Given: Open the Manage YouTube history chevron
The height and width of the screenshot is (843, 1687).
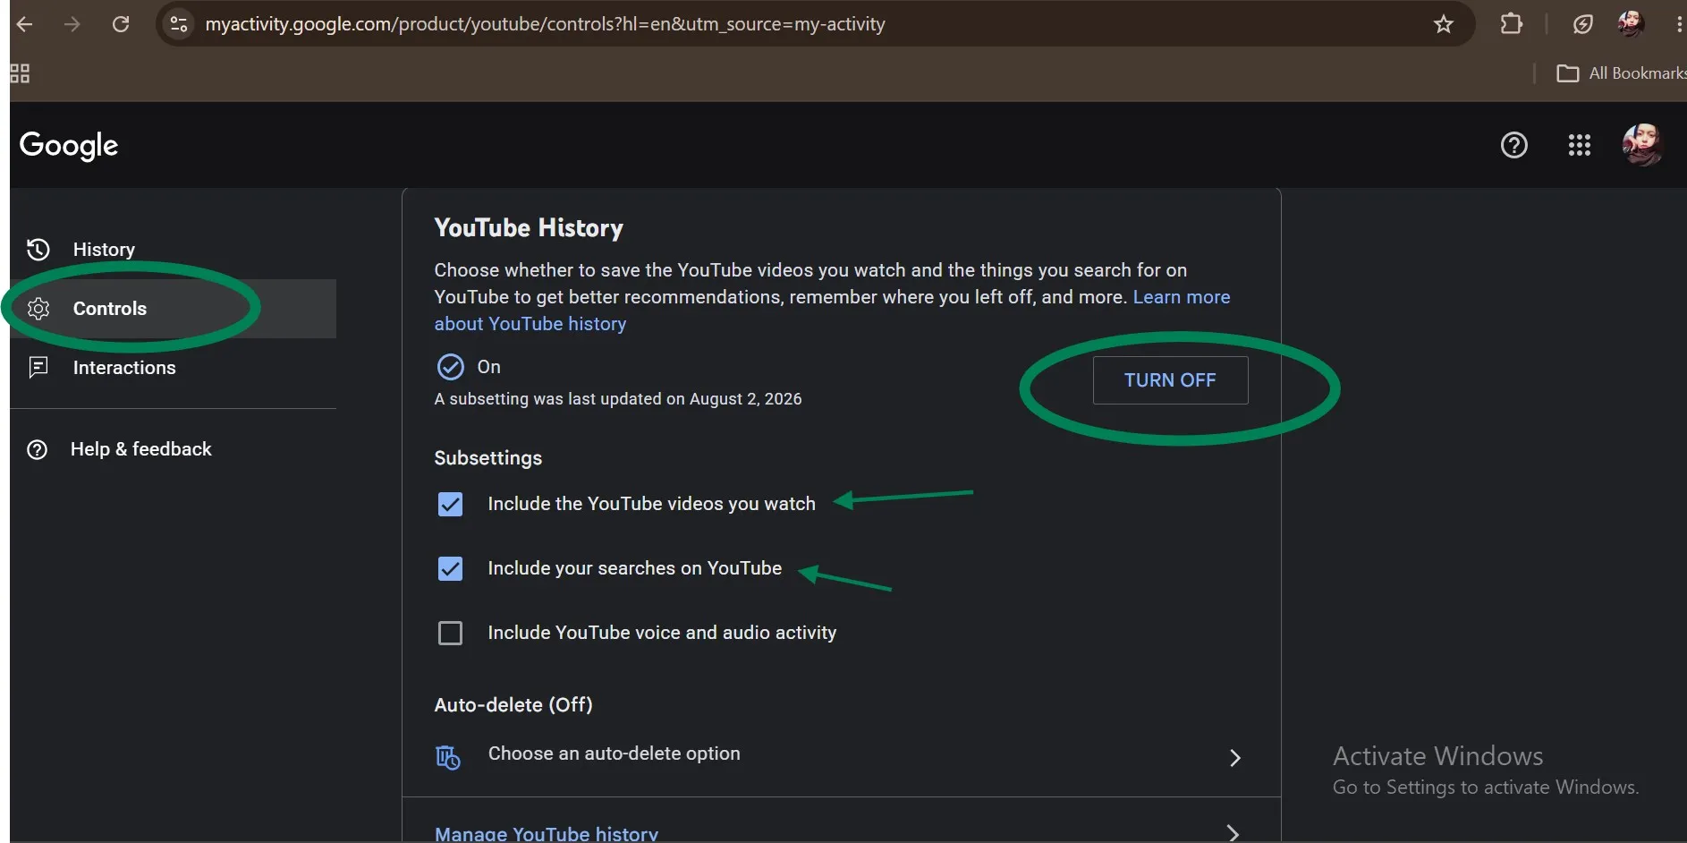Looking at the screenshot, I should tap(1233, 833).
